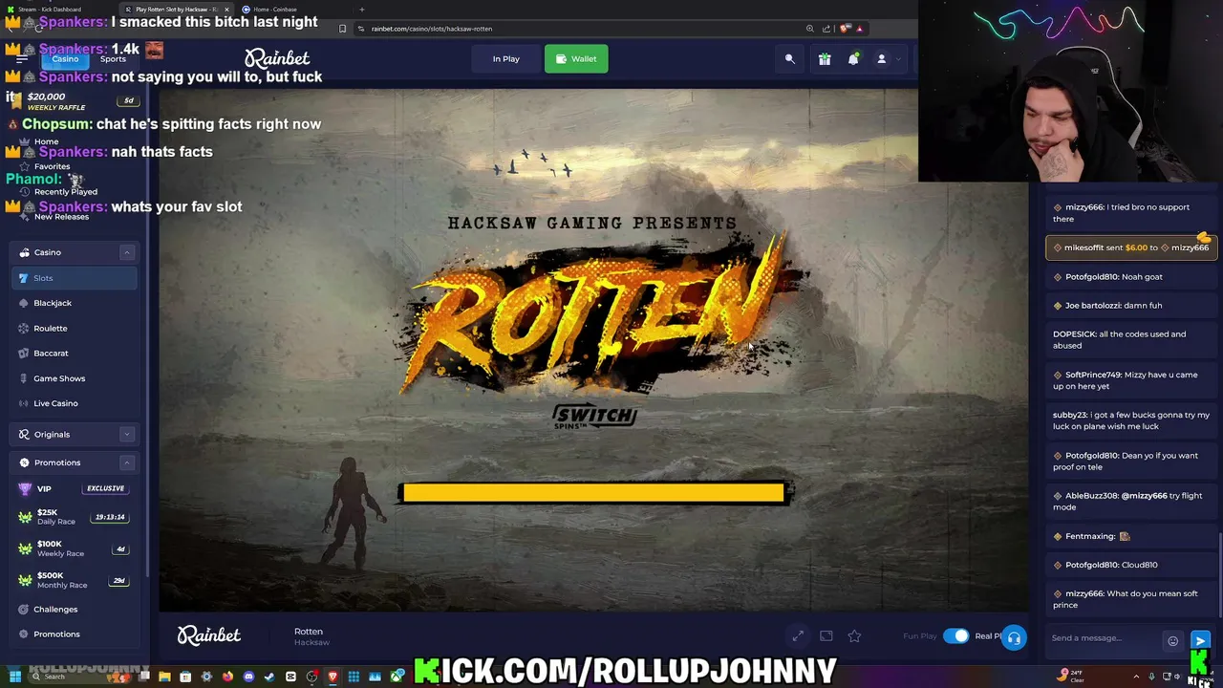
Task: Click the In Play button
Action: click(506, 59)
